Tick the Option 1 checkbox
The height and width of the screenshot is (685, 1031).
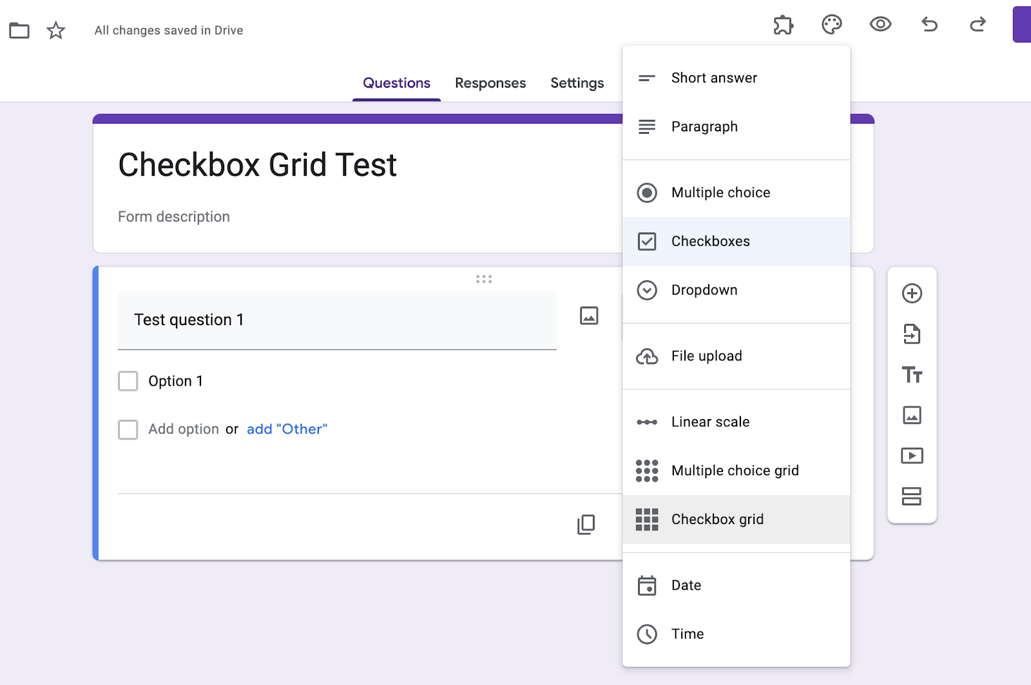[128, 381]
